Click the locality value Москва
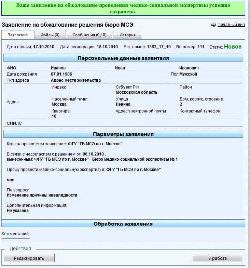This screenshot has height=268, width=250. [59, 104]
